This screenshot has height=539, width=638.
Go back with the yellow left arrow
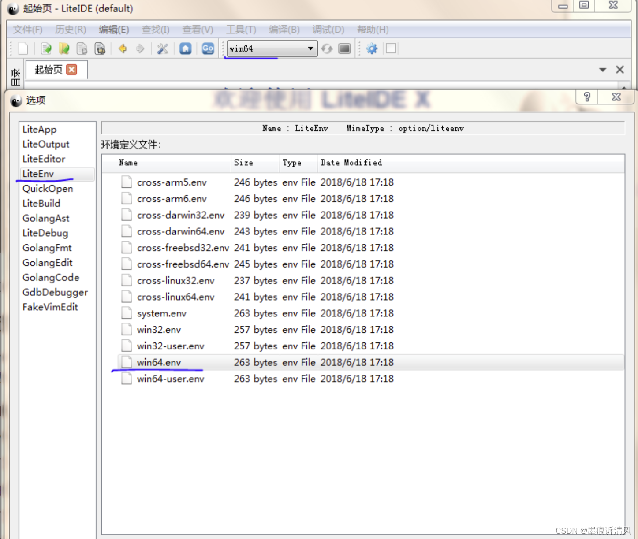click(123, 48)
